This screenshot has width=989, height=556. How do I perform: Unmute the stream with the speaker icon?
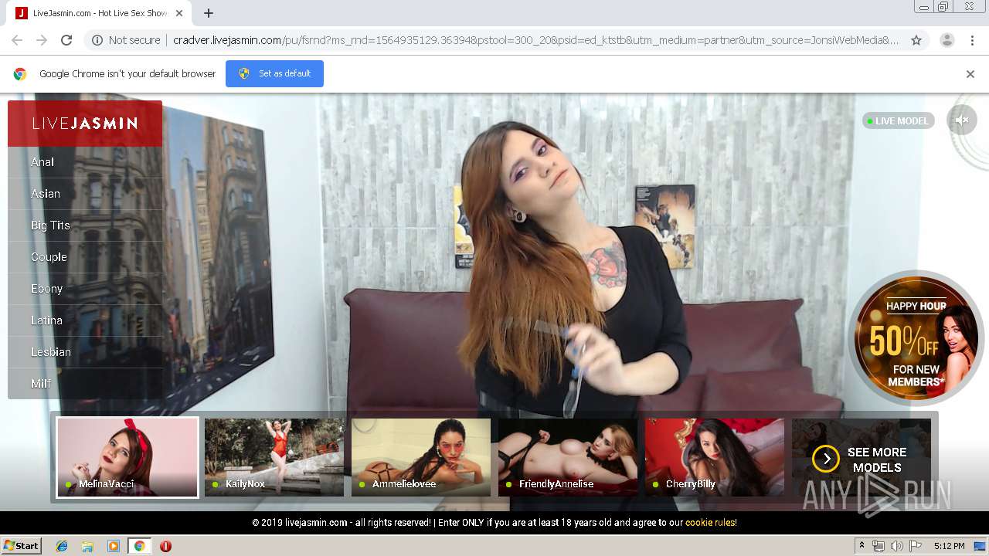962,120
